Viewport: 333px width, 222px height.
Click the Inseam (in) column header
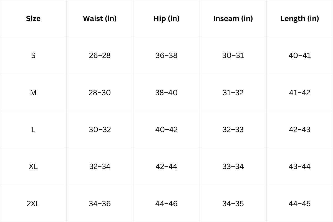point(233,19)
